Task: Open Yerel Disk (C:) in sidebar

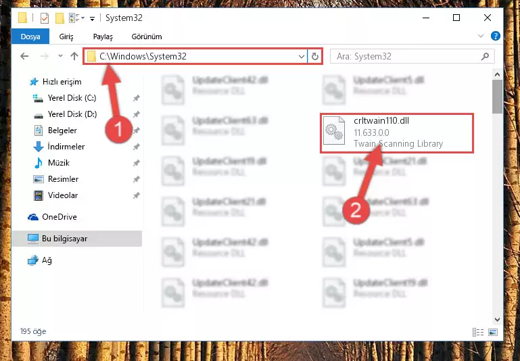Action: click(72, 98)
